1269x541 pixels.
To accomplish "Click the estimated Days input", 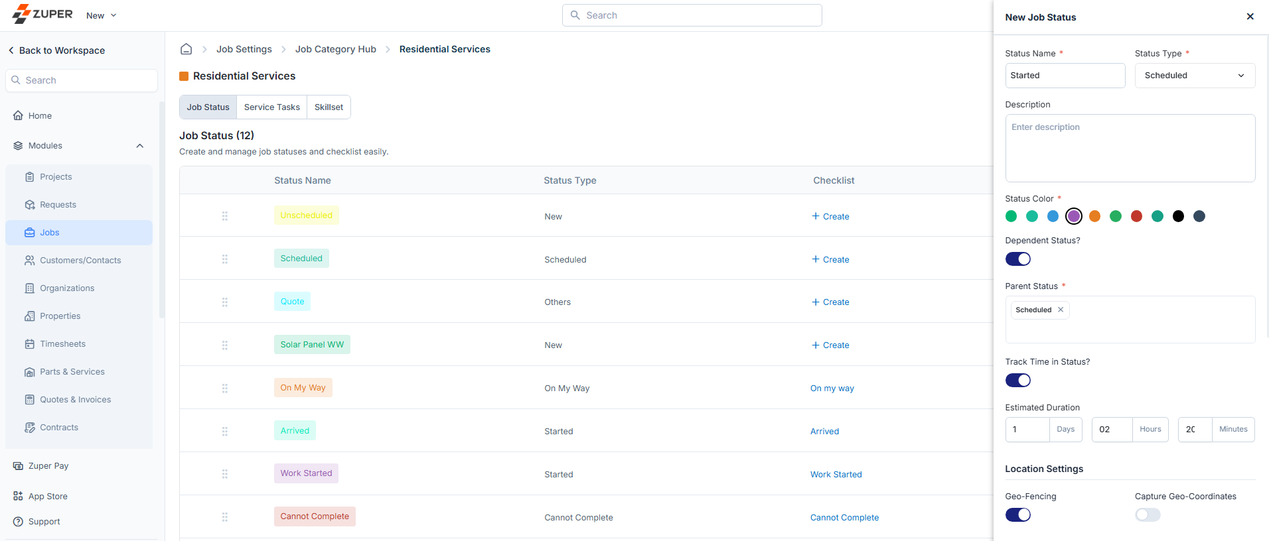I will click(x=1027, y=430).
